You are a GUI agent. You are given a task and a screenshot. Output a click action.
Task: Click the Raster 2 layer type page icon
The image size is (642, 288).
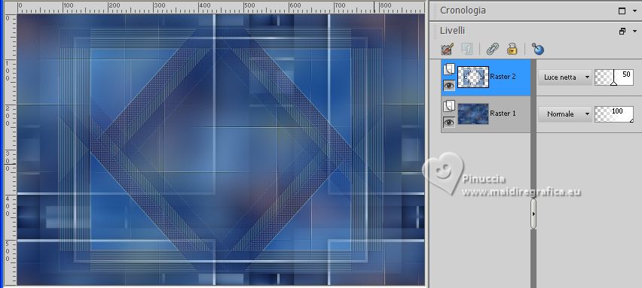click(x=449, y=69)
